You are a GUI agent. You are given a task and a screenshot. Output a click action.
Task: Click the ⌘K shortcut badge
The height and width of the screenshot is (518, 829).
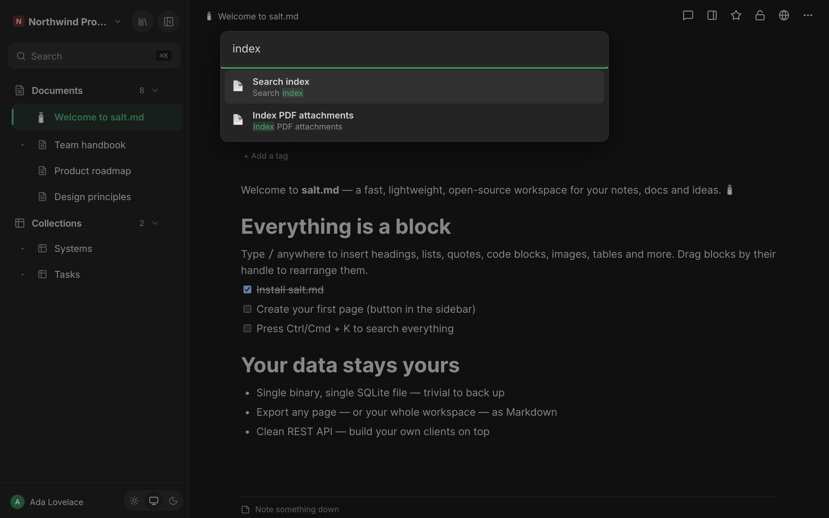(164, 56)
